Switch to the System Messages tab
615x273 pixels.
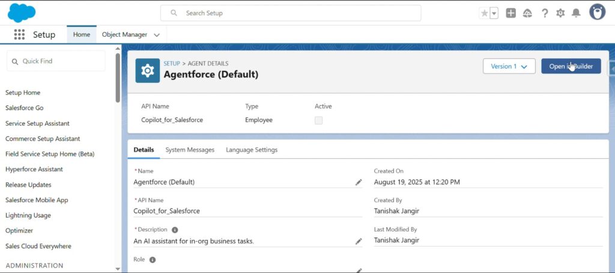(x=190, y=150)
